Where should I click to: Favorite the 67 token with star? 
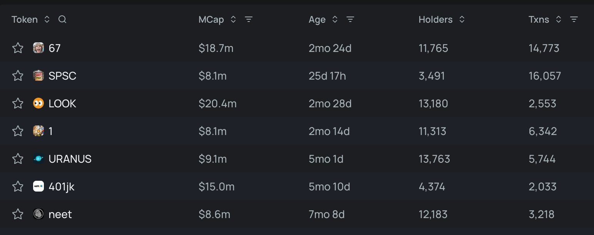(x=18, y=48)
